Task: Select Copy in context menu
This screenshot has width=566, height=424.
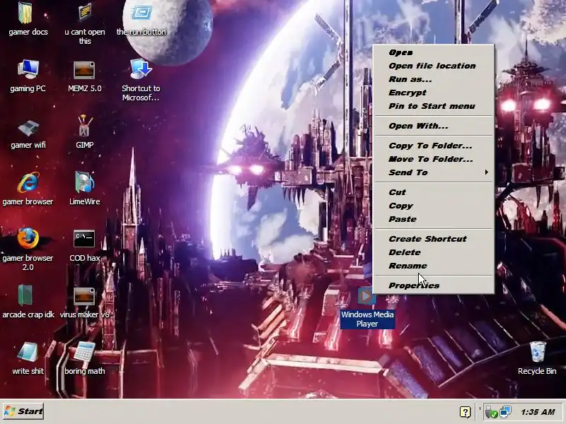Action: pos(433,206)
